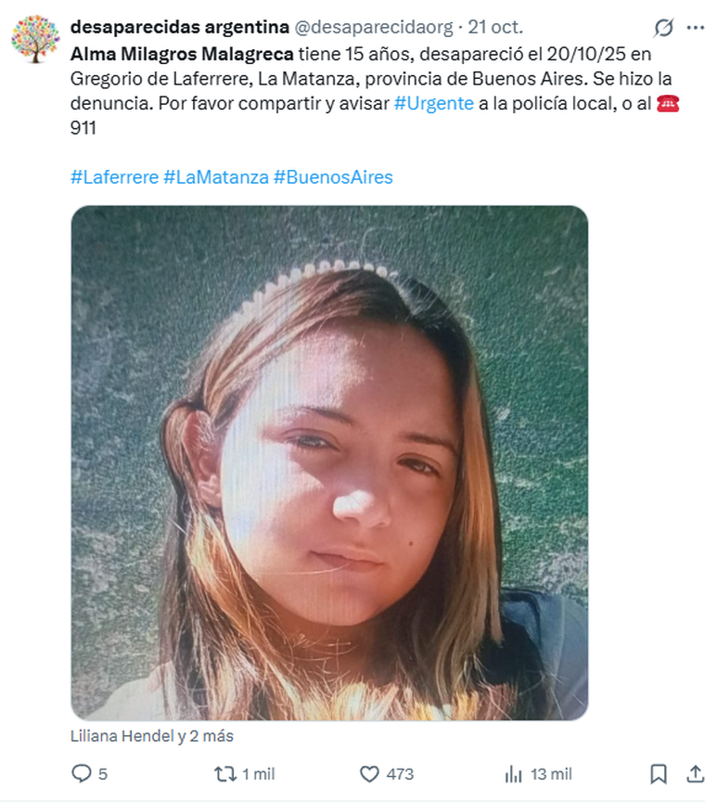The image size is (705, 803).
Task: Open the 21 oct. timestamp
Action: click(x=495, y=27)
